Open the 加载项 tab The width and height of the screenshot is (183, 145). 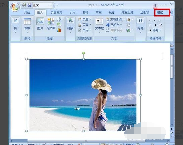pyautogui.click(x=145, y=12)
